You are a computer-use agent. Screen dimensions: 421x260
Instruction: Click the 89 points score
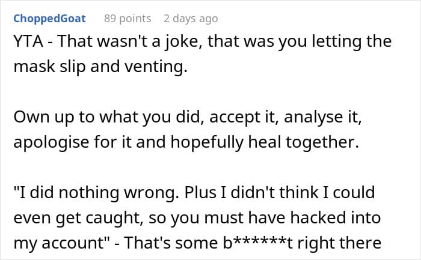[x=127, y=19]
